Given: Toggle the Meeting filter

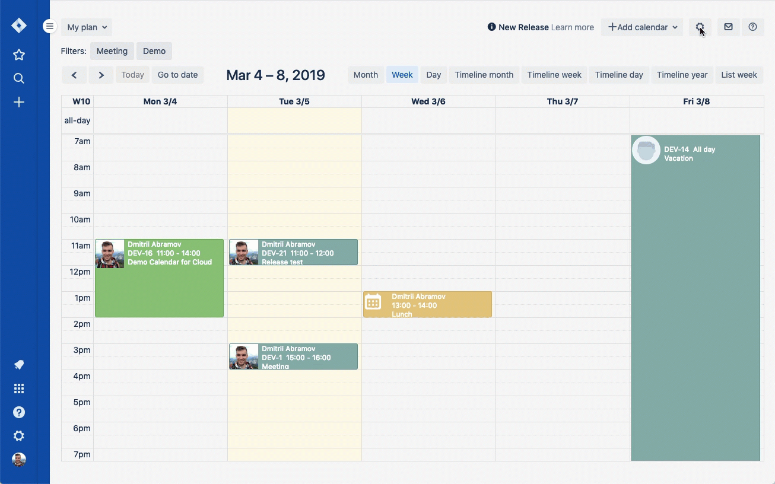Looking at the screenshot, I should (112, 51).
